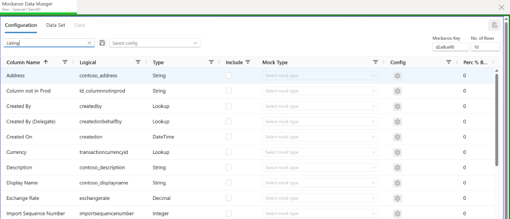The image size is (510, 219).
Task: Click the transactioncurrencyid cell
Action: pyautogui.click(x=104, y=152)
